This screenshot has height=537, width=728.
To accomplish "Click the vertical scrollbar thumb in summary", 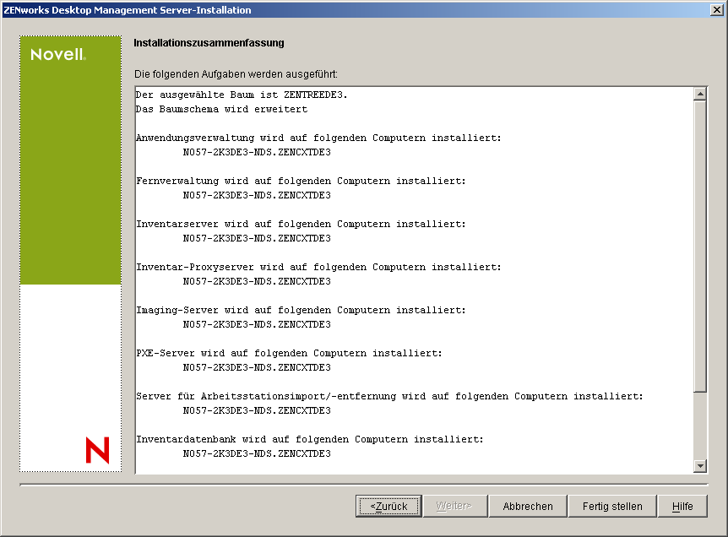I will [699, 247].
